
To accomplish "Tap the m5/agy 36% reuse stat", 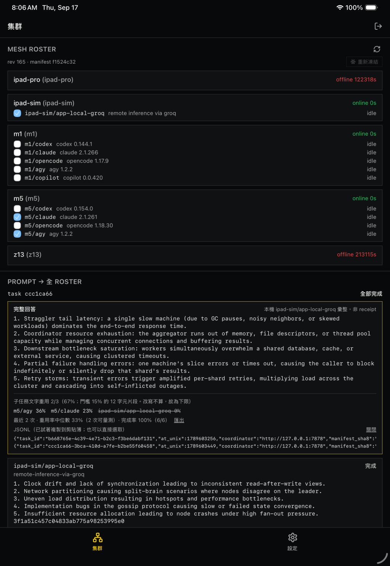I will (x=30, y=411).
